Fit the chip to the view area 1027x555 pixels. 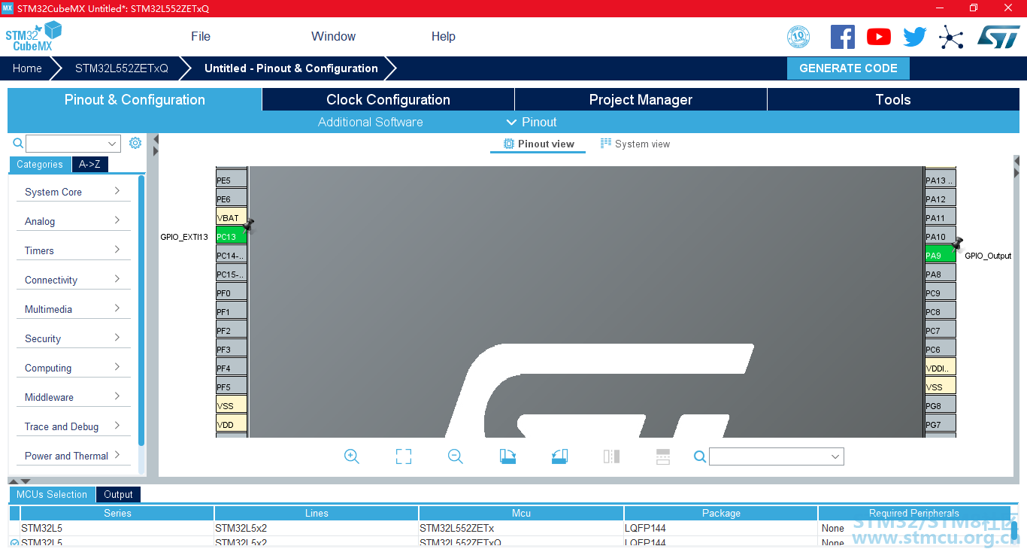click(404, 456)
